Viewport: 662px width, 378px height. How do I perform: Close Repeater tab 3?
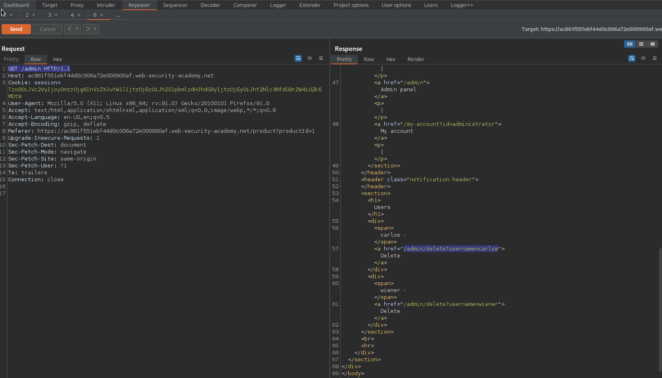point(56,15)
